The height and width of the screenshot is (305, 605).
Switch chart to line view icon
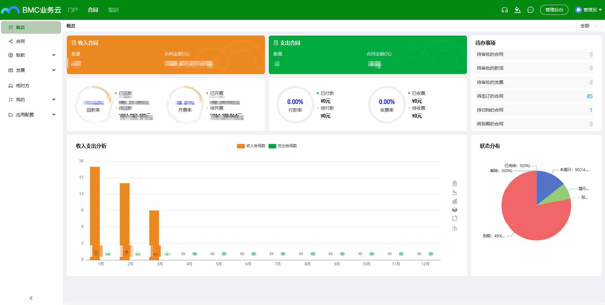pyautogui.click(x=454, y=192)
